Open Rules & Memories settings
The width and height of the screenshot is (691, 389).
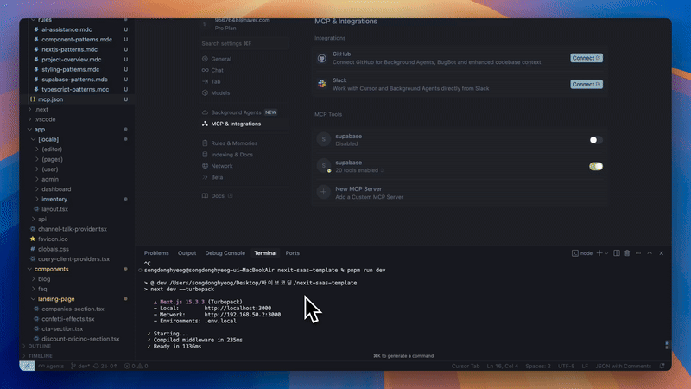234,143
